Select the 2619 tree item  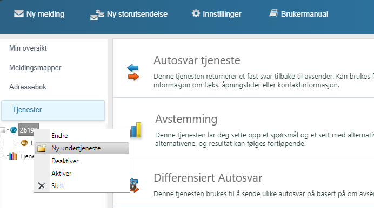pos(29,130)
